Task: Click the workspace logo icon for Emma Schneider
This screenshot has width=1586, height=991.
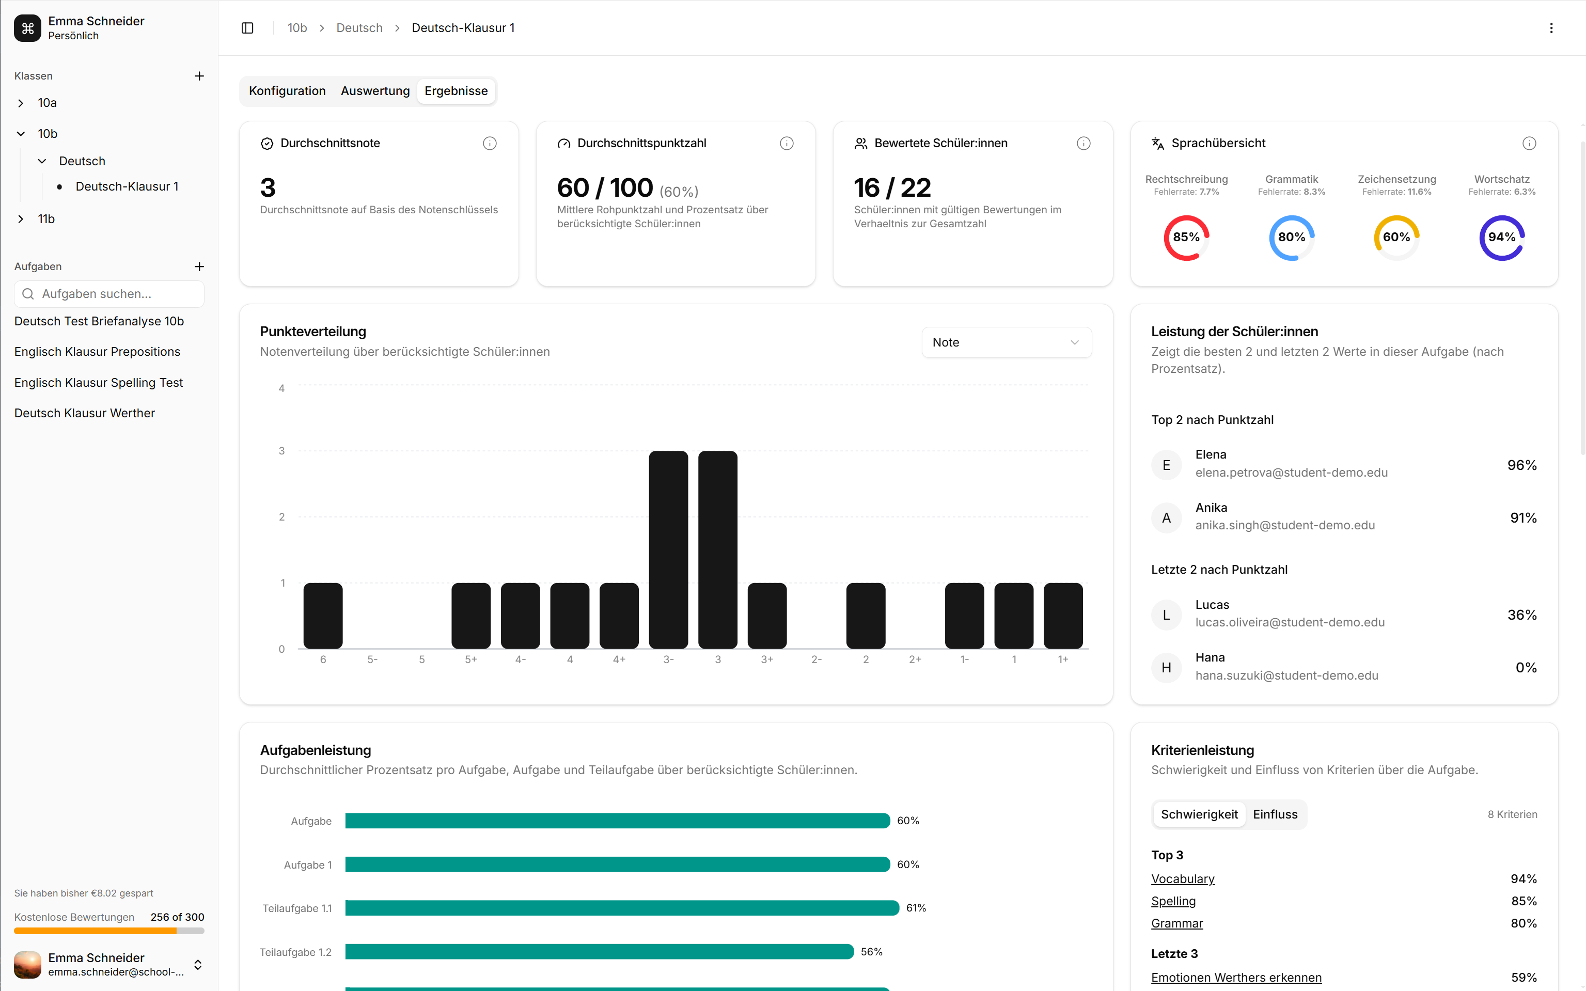Action: tap(27, 27)
